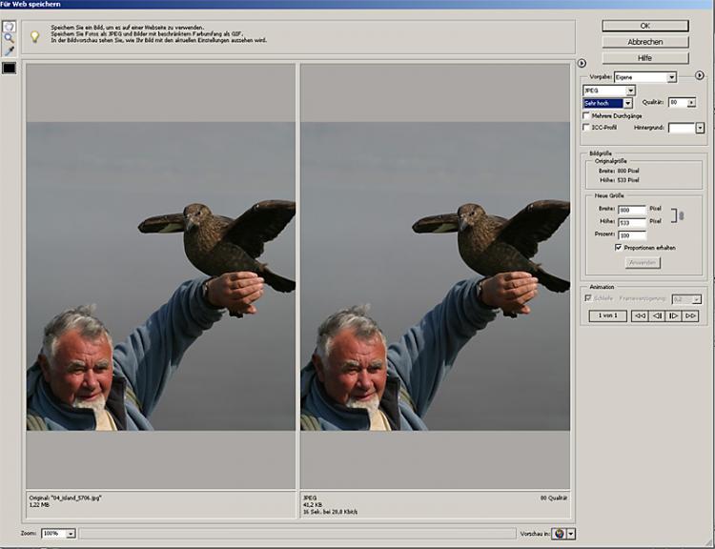This screenshot has height=549, width=715.
Task: Open Hilfe for this dialog
Action: click(x=644, y=58)
